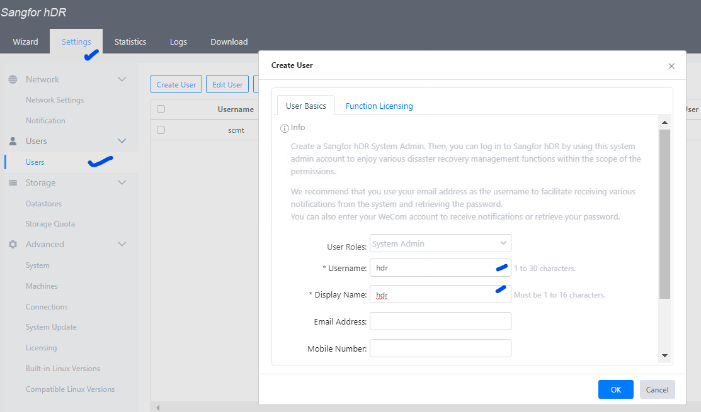Open the Edit User button
Image resolution: width=701 pixels, height=412 pixels.
[x=227, y=84]
